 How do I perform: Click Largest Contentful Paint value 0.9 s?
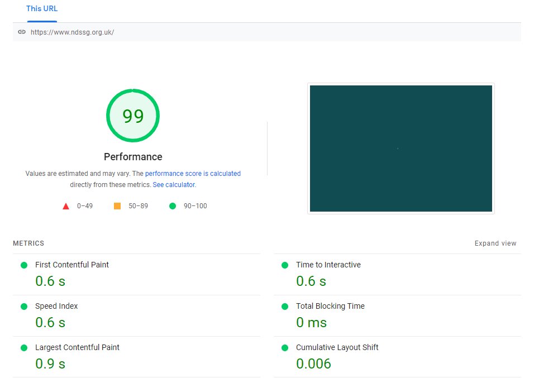coord(50,363)
